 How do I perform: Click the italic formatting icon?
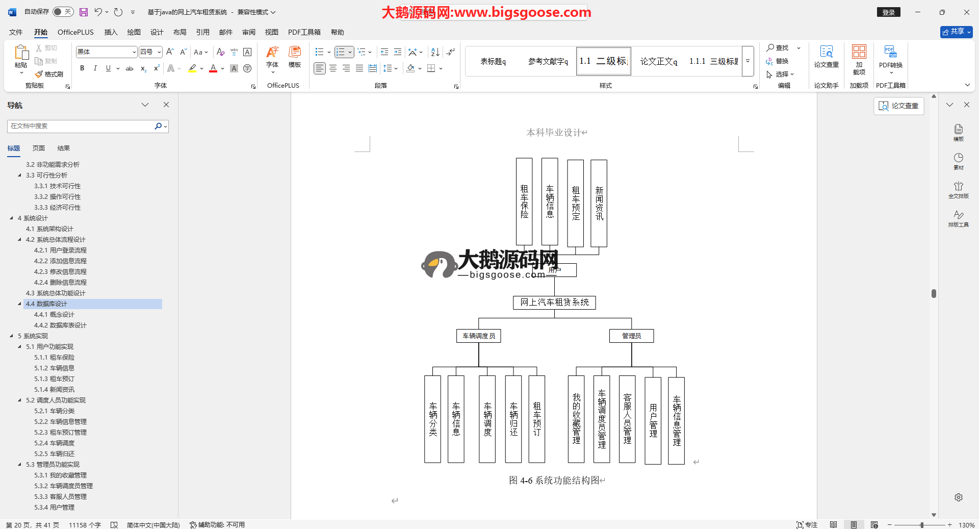pos(95,68)
